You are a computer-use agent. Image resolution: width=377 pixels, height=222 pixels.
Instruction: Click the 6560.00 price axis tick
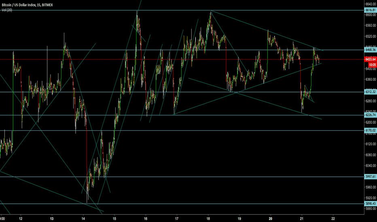(371, 26)
